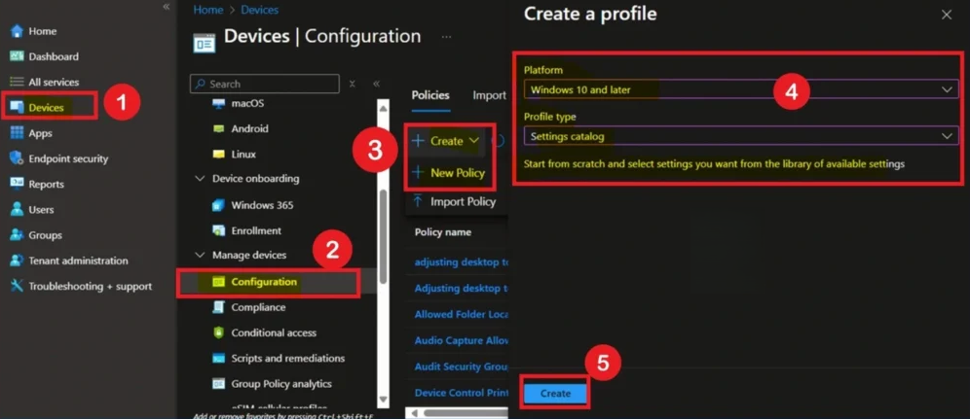Open the Dashboard icon in sidebar
The image size is (970, 419).
(x=17, y=56)
